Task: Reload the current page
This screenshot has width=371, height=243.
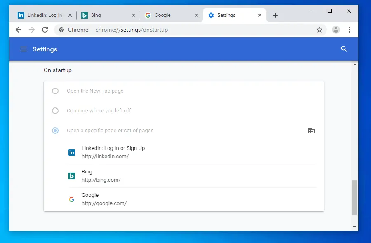Action: coord(45,30)
